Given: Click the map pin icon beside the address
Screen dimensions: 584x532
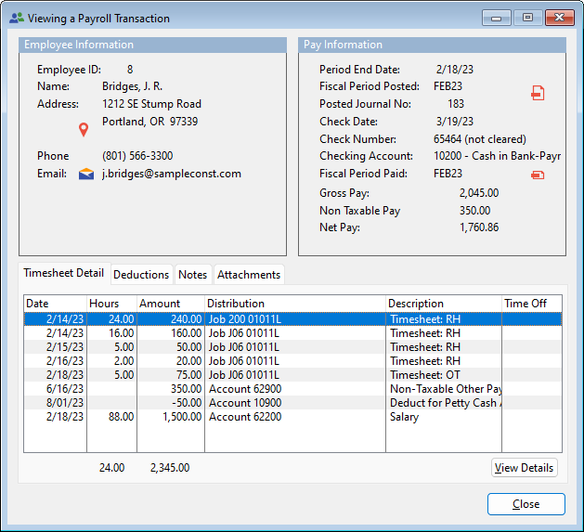Looking at the screenshot, I should pyautogui.click(x=84, y=129).
